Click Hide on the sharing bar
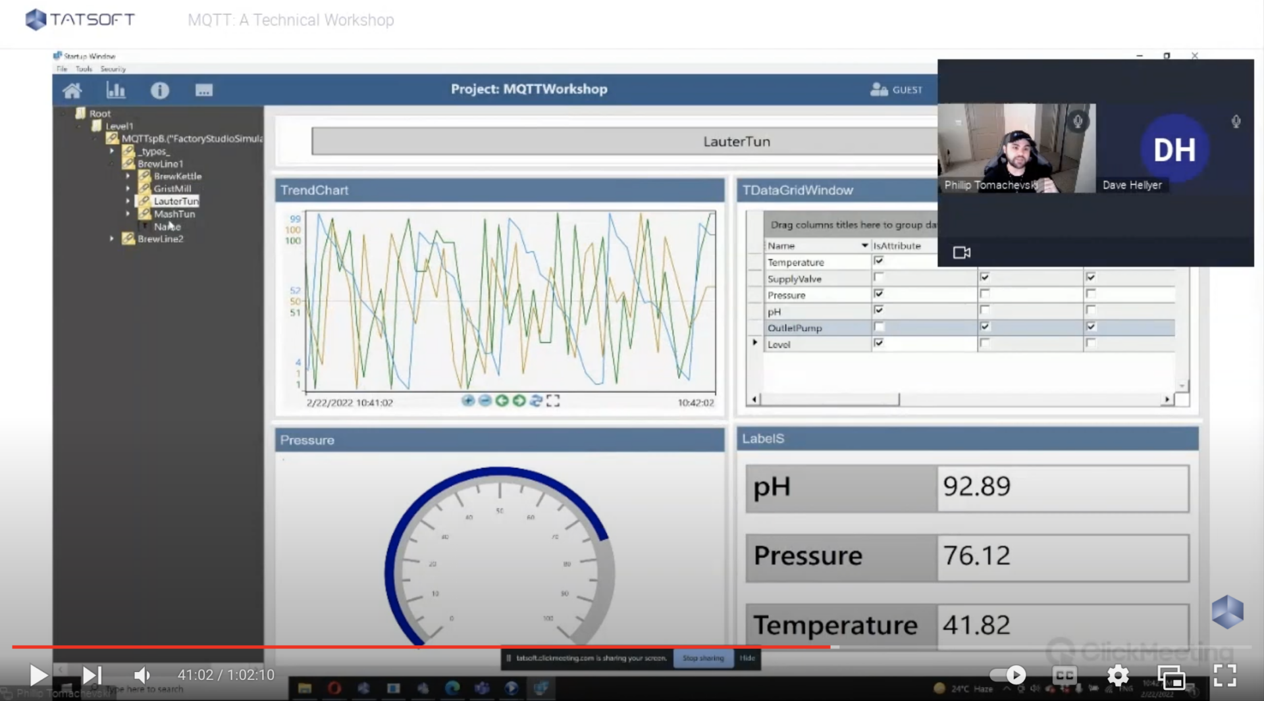Viewport: 1264px width, 701px height. [747, 658]
